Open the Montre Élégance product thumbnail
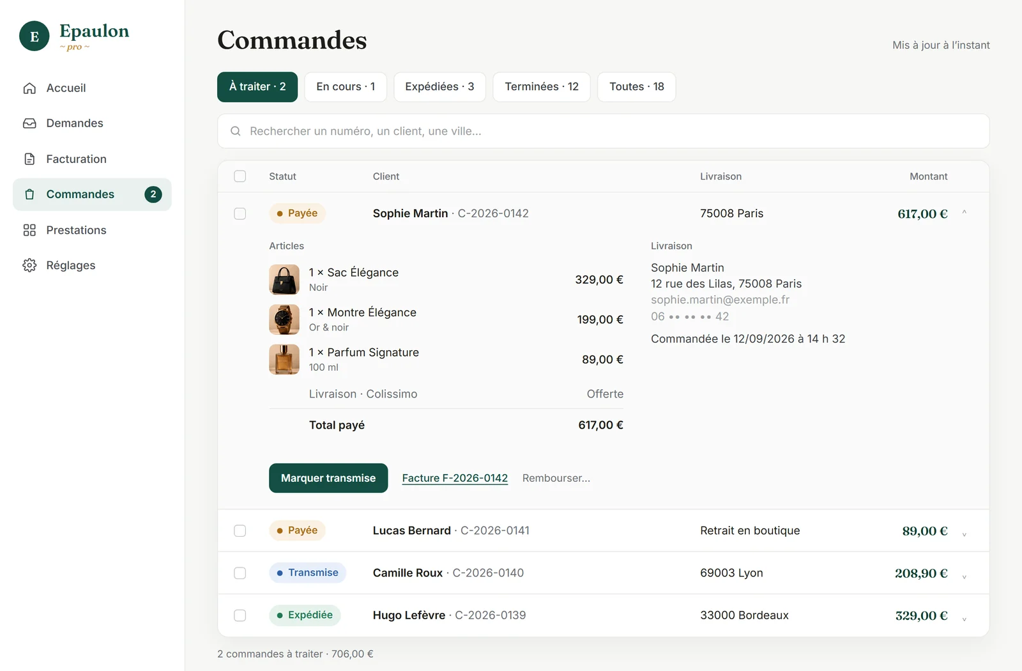The image size is (1022, 671). 284,320
